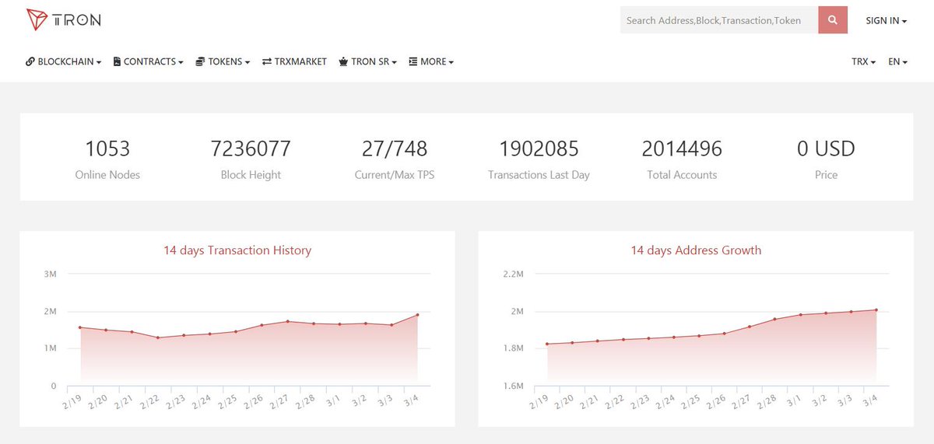Click the 2/22 data point in Transaction History
Screen dimensions: 934x444
(x=158, y=337)
